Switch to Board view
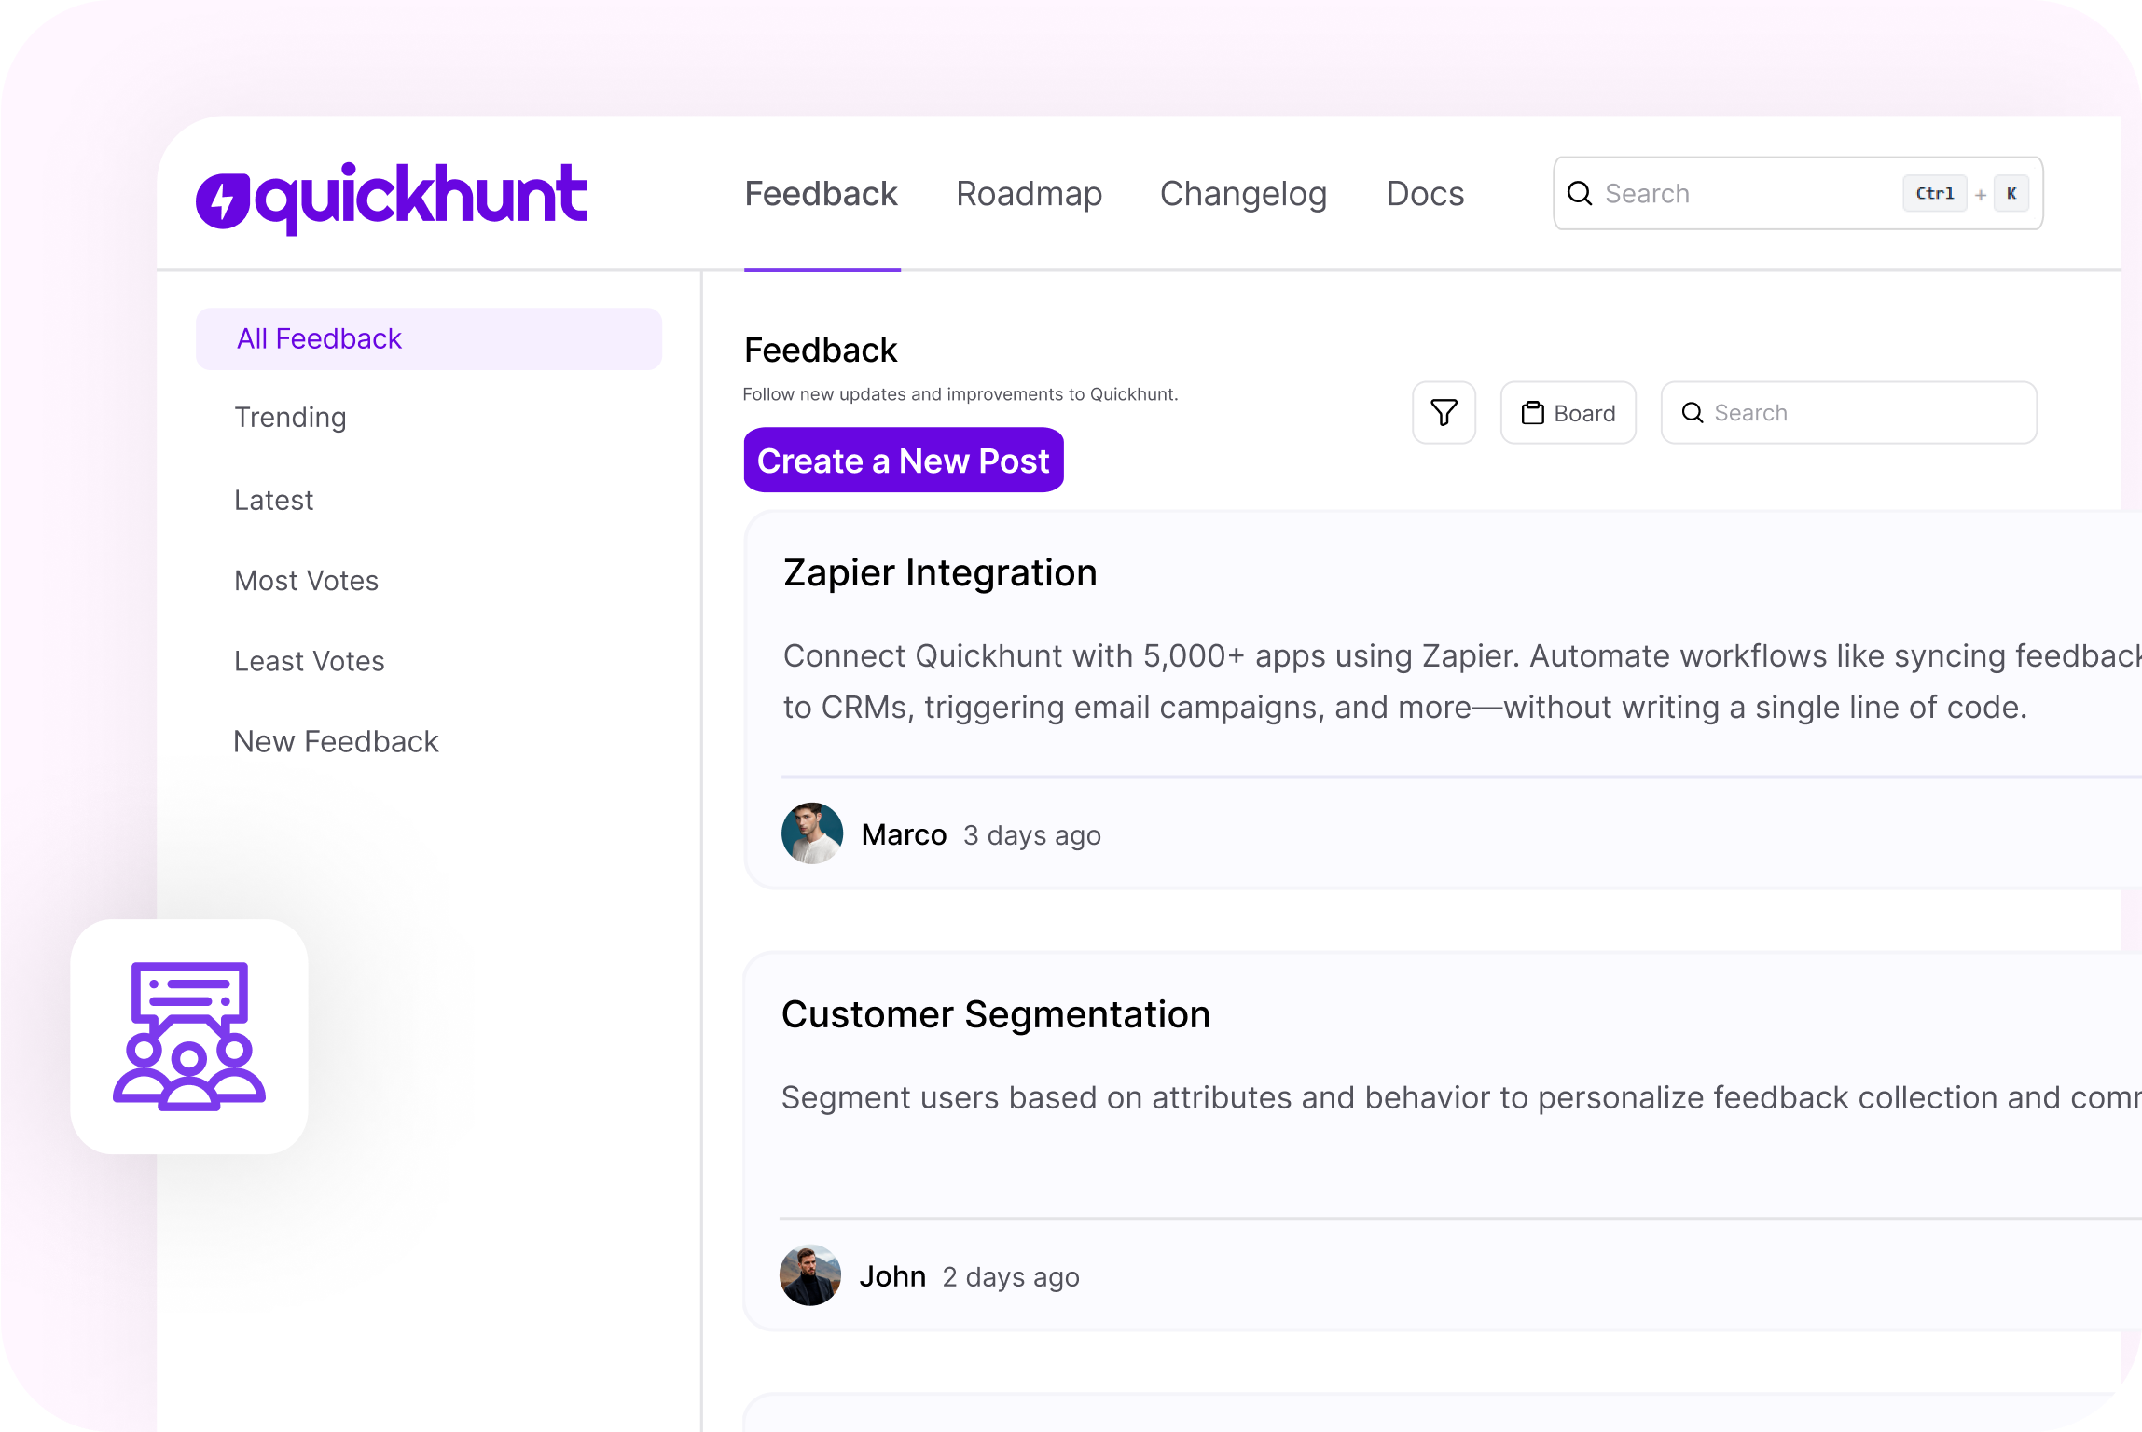 (x=1568, y=412)
